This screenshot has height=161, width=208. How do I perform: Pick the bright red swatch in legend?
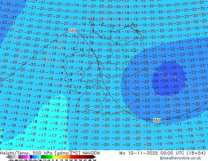(72, 157)
